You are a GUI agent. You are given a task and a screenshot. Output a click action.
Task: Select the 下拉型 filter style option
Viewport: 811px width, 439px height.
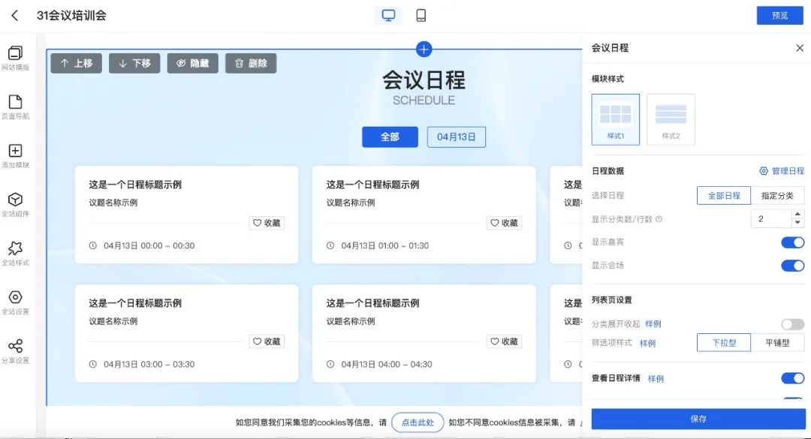point(724,343)
